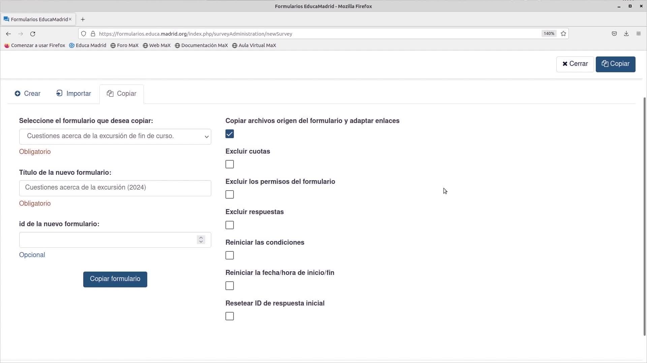Enable the Excluir cuotas checkbox
647x363 pixels.
click(x=229, y=164)
